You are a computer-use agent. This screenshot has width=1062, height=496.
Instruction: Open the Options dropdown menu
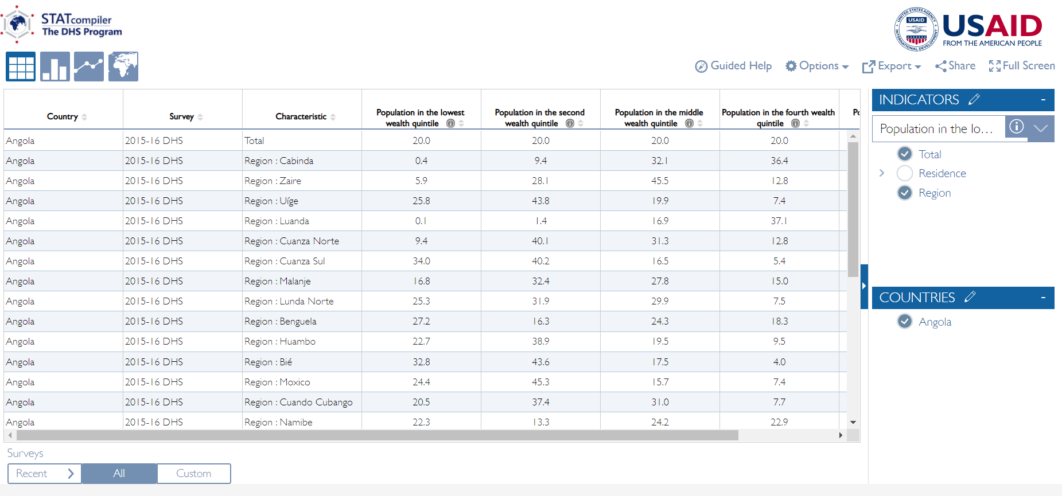tap(817, 66)
